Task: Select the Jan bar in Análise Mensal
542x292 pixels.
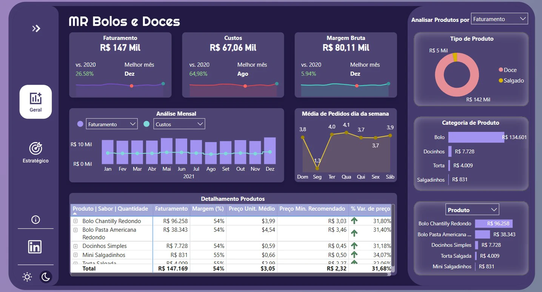Action: (x=108, y=152)
